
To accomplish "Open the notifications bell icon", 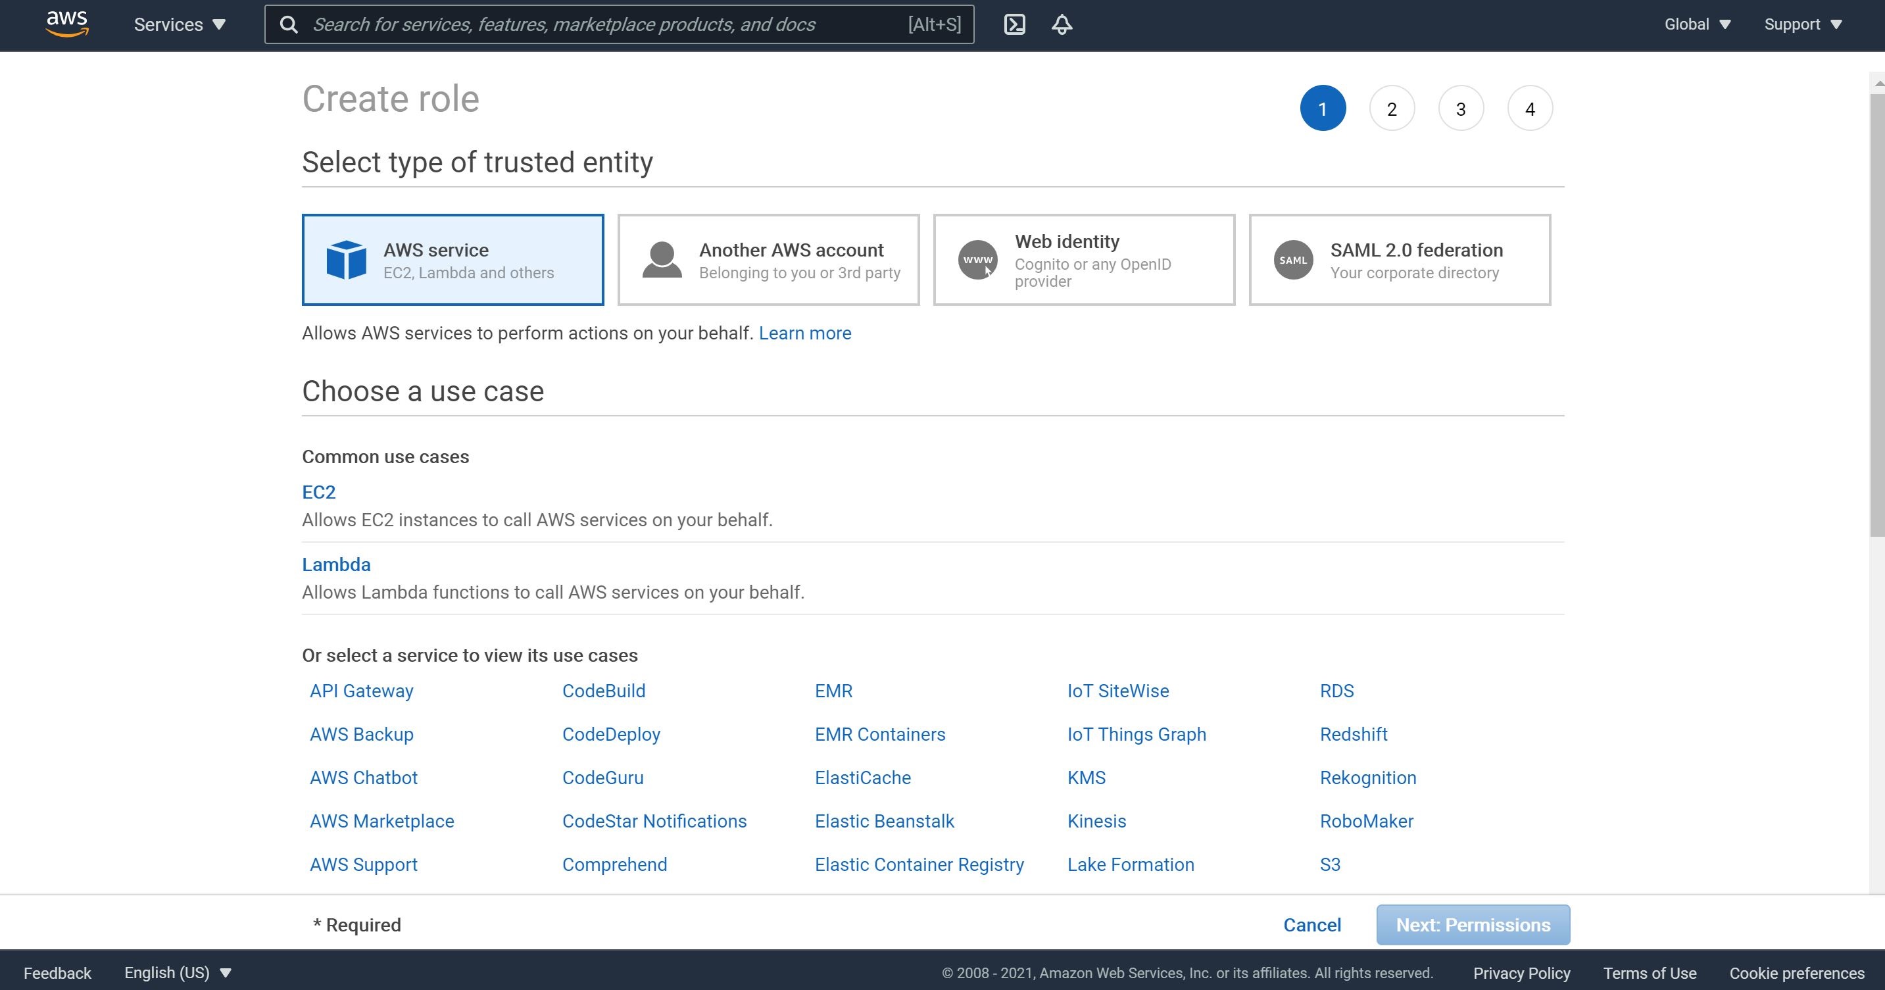I will (x=1062, y=24).
